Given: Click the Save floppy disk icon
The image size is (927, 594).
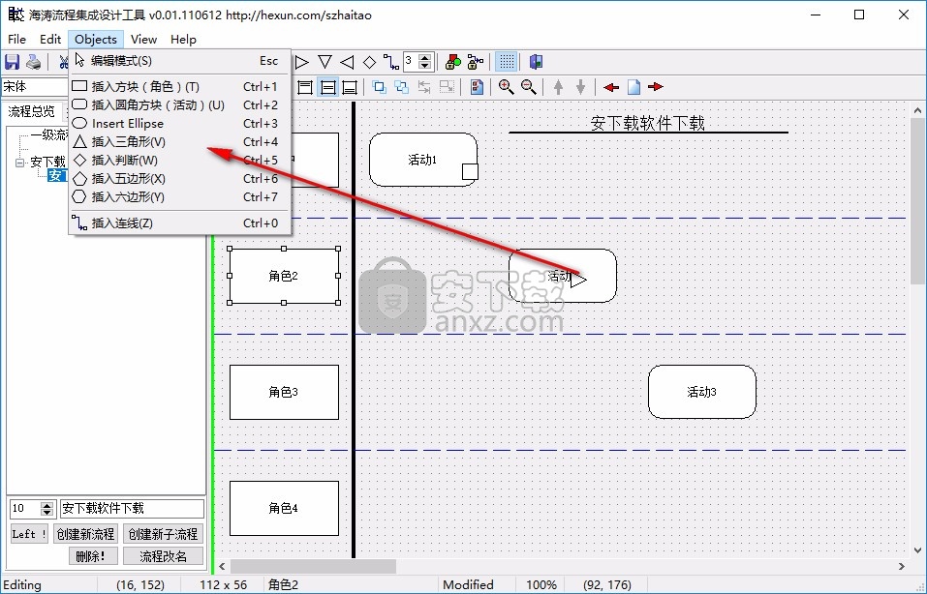Looking at the screenshot, I should pos(12,62).
